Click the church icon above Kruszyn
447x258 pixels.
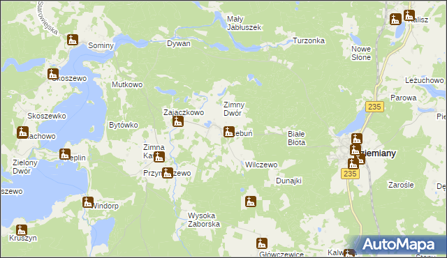(22, 230)
